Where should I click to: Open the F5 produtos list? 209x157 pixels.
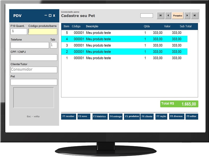pos(132,117)
